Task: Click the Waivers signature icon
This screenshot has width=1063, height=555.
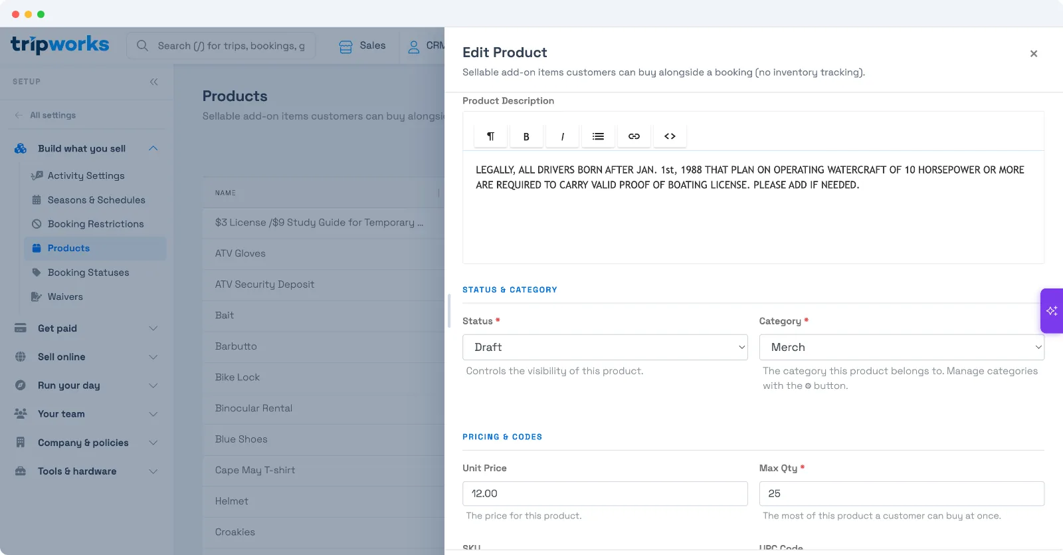Action: (37, 296)
